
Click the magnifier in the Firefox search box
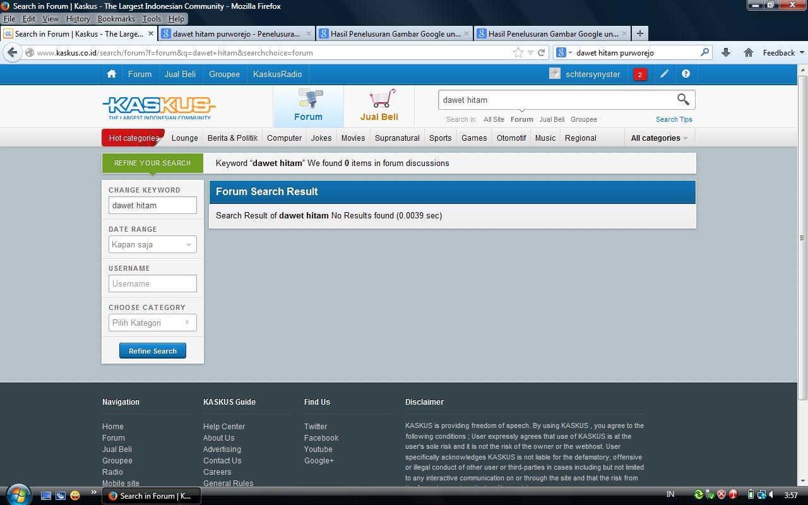coord(705,52)
